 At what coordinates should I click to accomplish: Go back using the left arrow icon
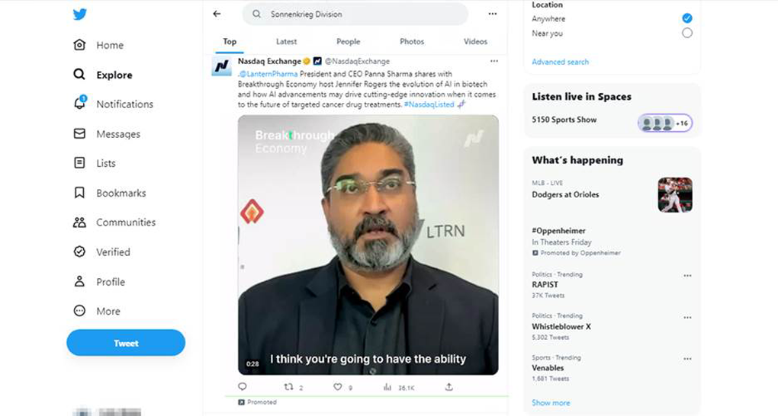coord(217,14)
